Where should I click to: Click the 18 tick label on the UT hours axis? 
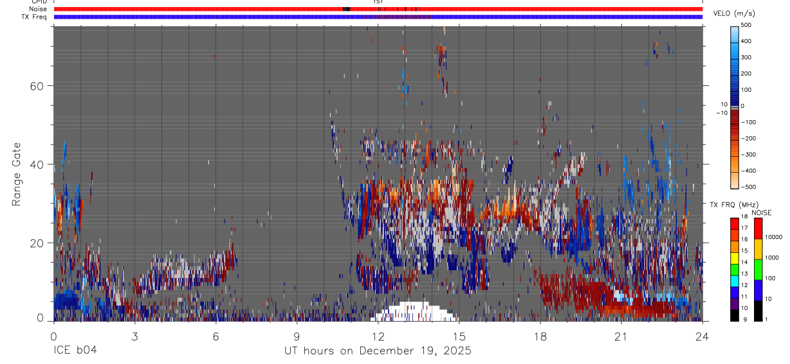click(540, 336)
